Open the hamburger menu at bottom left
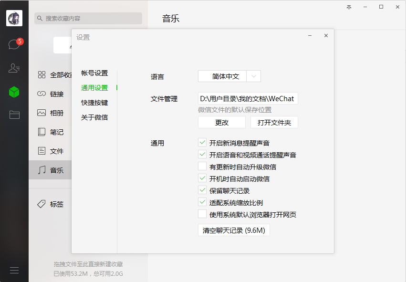Viewport: 406px width, 282px height. tap(14, 270)
